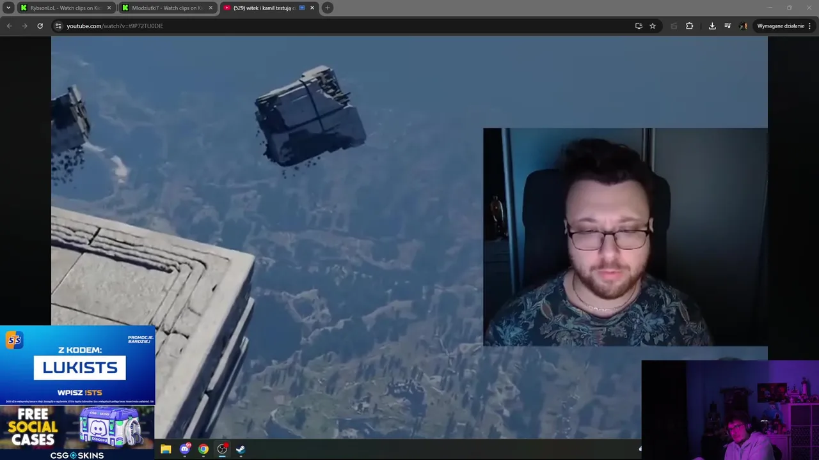Open a new browser tab
This screenshot has width=819, height=460.
point(328,8)
